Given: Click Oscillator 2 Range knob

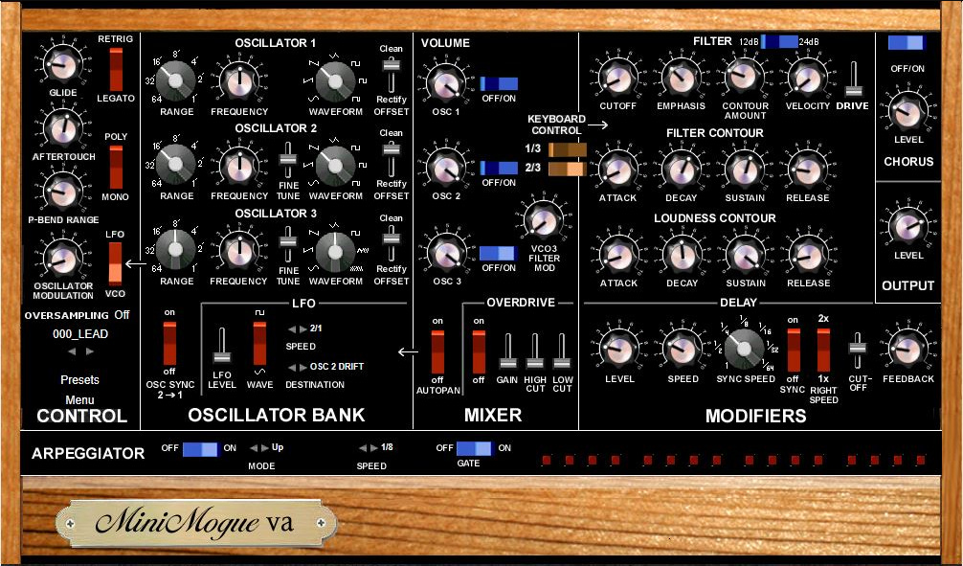Looking at the screenshot, I should 175,166.
